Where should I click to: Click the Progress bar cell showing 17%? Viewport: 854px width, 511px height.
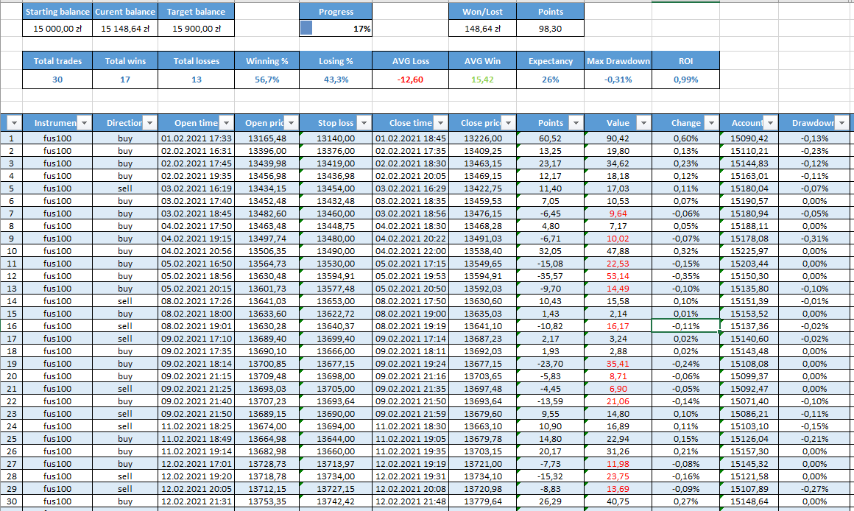pos(336,28)
